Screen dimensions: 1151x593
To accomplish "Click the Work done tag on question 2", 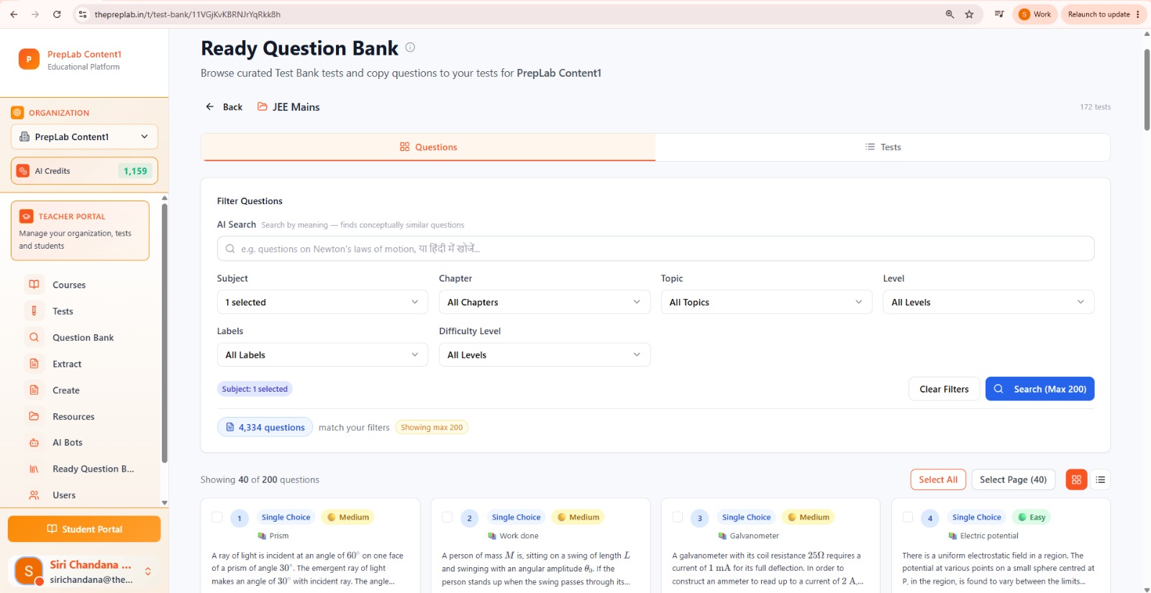I will click(513, 536).
